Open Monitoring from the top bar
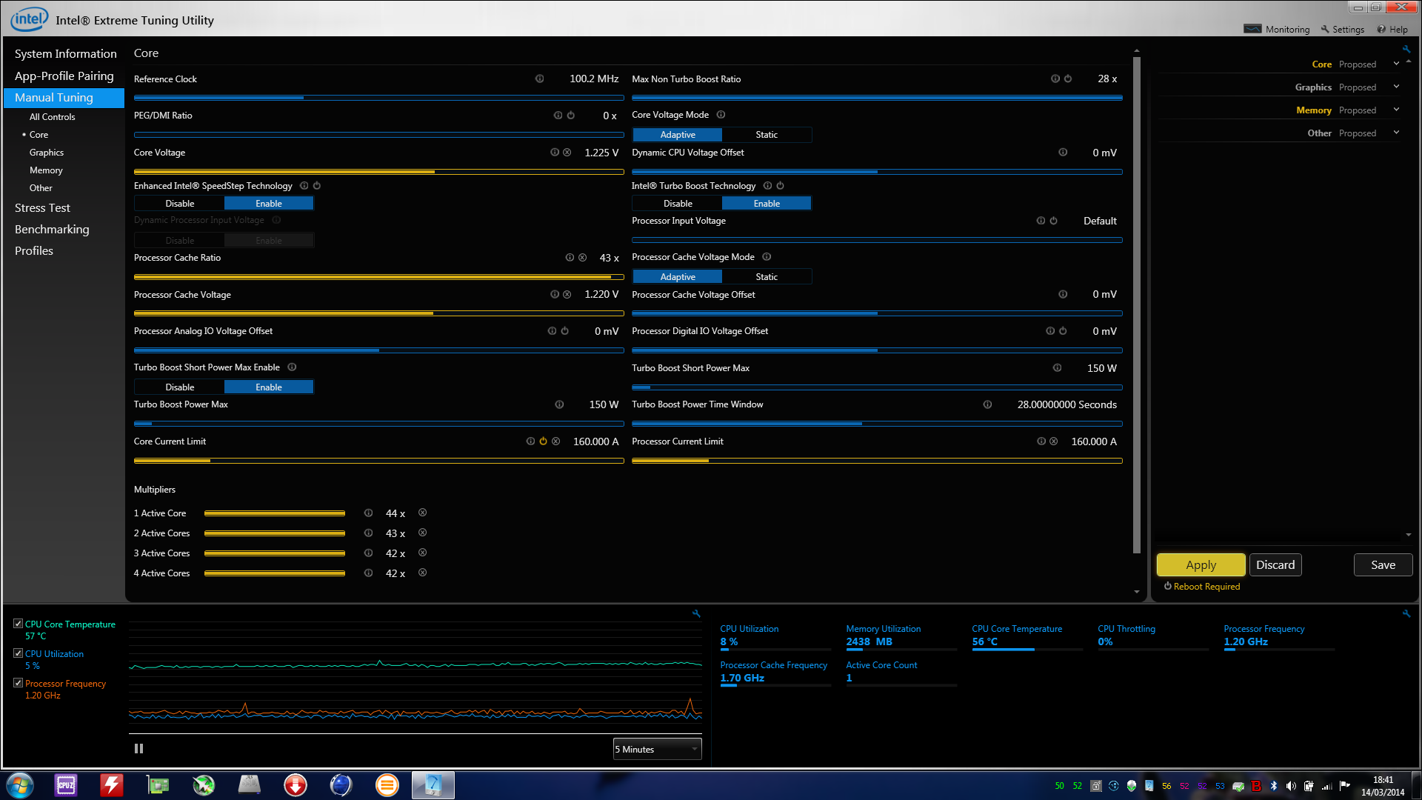The height and width of the screenshot is (800, 1422). click(1277, 30)
